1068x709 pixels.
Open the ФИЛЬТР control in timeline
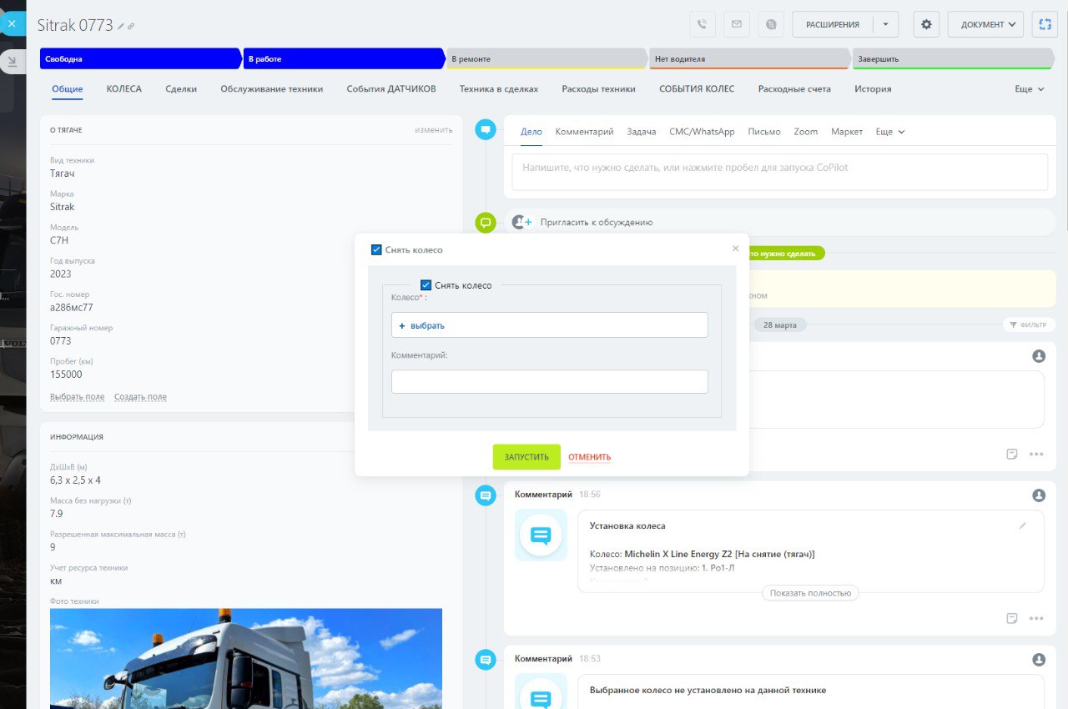coord(1030,324)
